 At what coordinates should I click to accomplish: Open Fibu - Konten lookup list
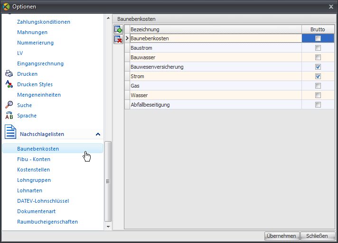[34, 159]
